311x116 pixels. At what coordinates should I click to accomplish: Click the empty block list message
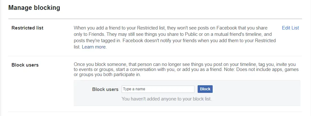pyautogui.click(x=167, y=99)
